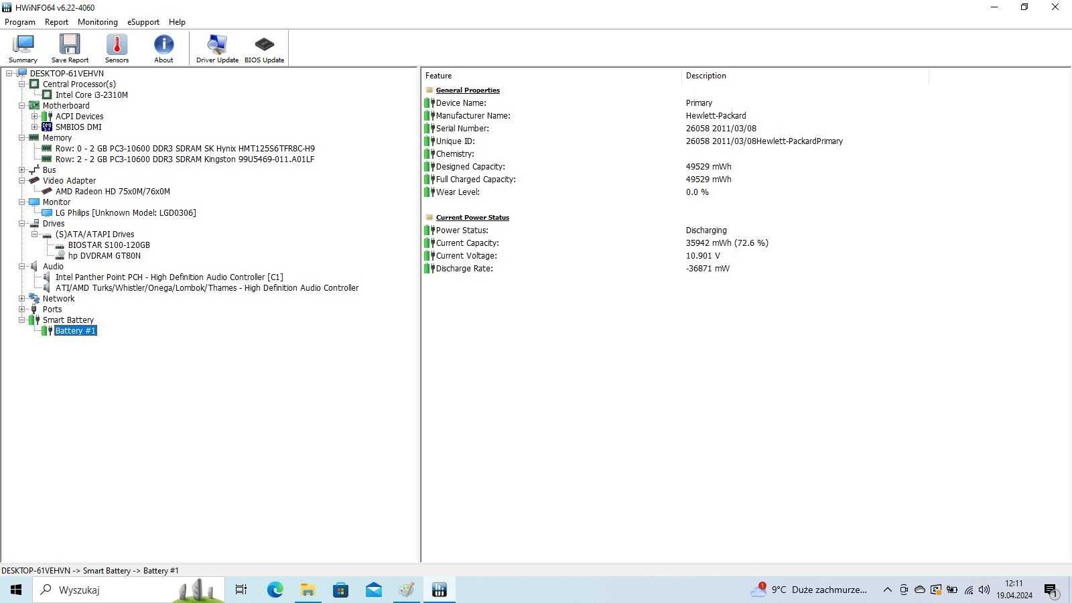Open the Windows Start menu
Image resolution: width=1072 pixels, height=603 pixels.
coord(16,590)
